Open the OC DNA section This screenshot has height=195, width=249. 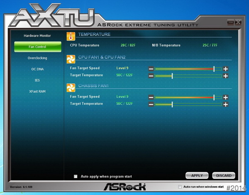tap(37, 69)
